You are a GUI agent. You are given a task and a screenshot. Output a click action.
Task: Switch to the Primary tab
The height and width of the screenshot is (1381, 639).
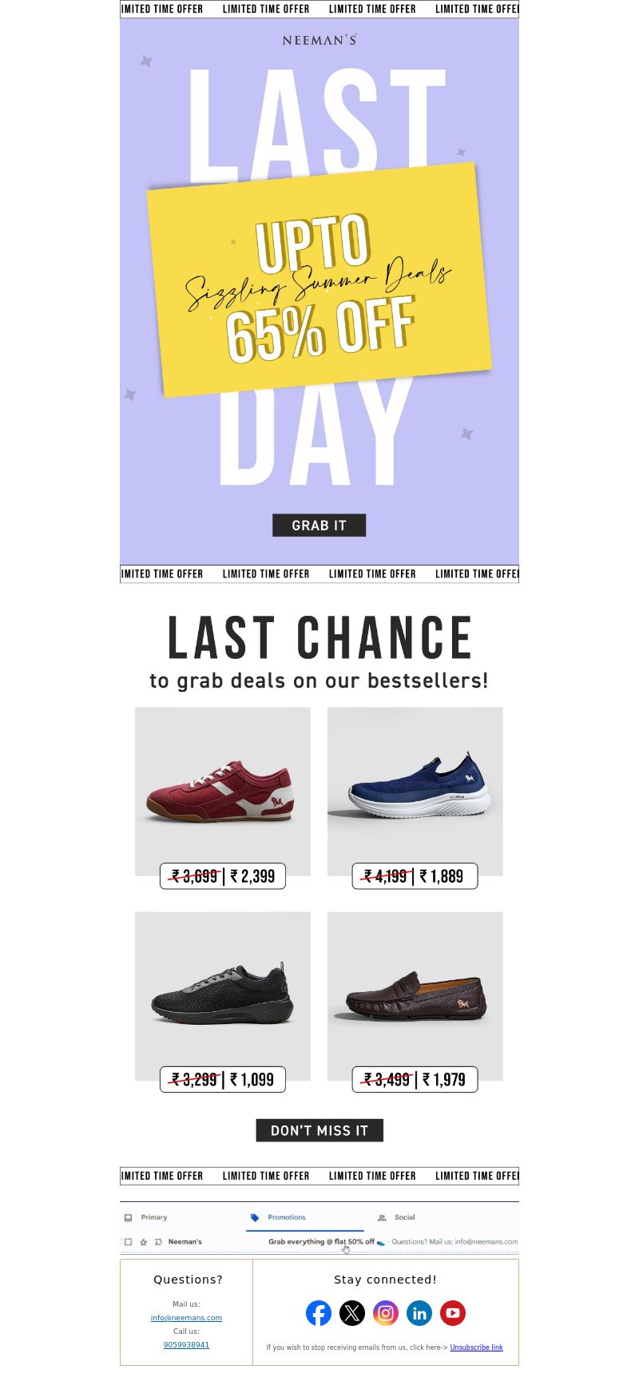pos(146,1217)
